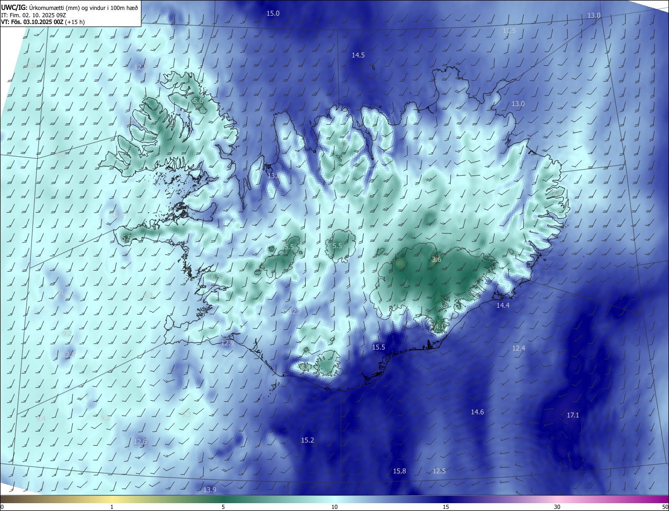The height and width of the screenshot is (511, 669).
Task: Click the valid time 'VT: Fös. 03.10.2025 00Z (+15 h)'
Action: (x=43, y=22)
